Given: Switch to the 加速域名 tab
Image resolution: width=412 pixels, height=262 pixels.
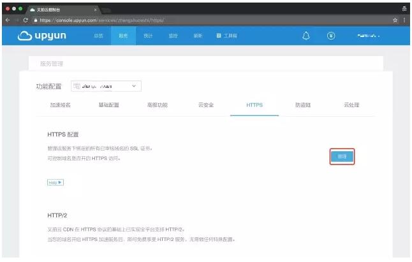Looking at the screenshot, I should point(60,105).
